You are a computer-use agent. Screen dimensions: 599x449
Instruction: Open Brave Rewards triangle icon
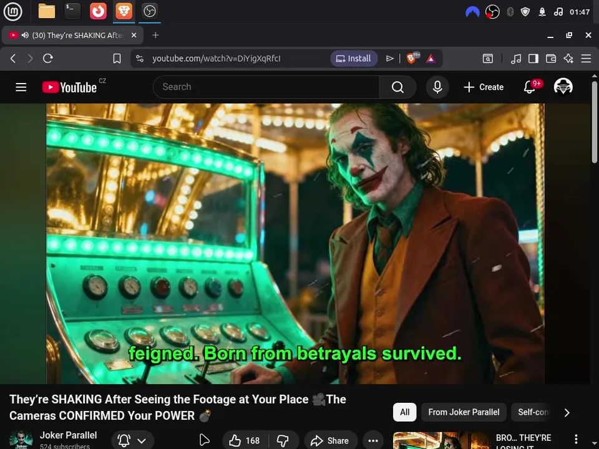[x=431, y=59]
